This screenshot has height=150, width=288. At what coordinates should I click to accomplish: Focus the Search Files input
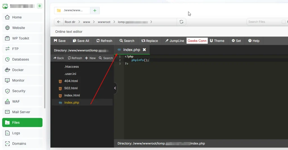coord(264,22)
